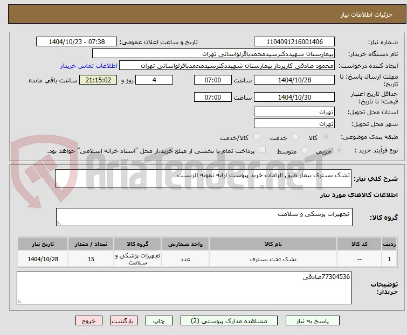Click the تعداد / مقدار column header

click(x=91, y=244)
